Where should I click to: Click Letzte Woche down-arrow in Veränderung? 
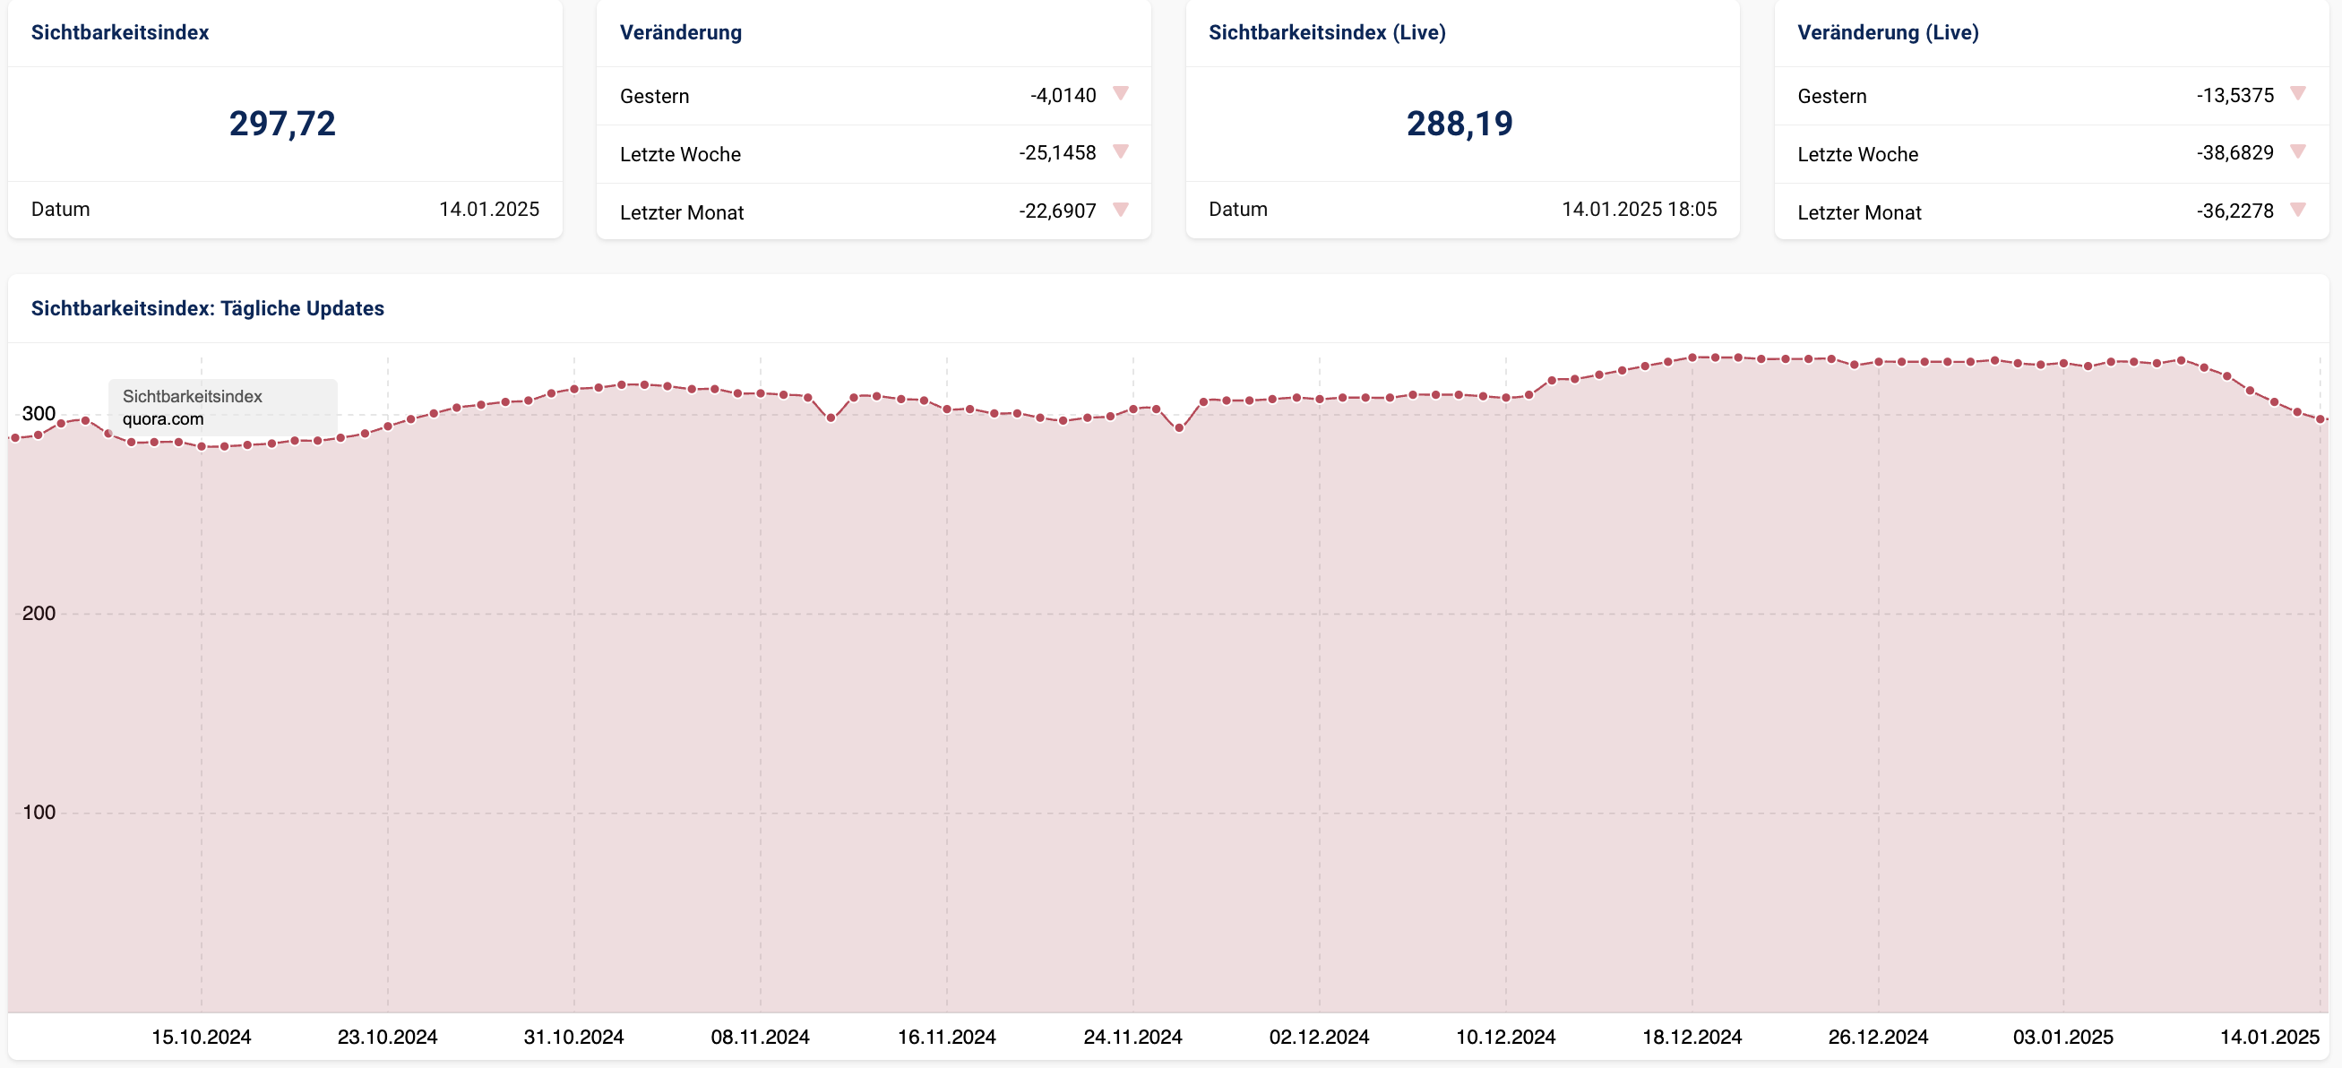point(1120,151)
